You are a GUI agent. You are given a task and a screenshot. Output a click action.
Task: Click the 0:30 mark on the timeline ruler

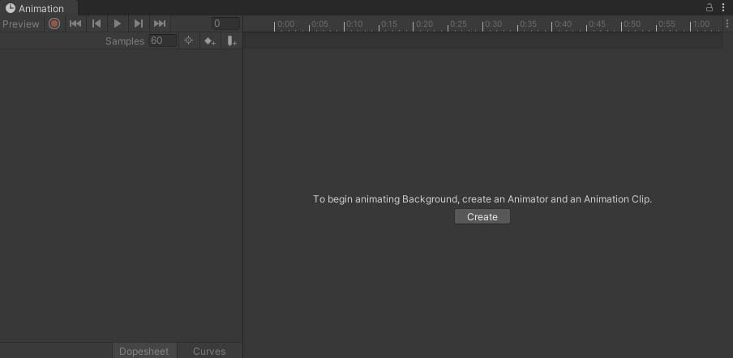[x=483, y=25]
